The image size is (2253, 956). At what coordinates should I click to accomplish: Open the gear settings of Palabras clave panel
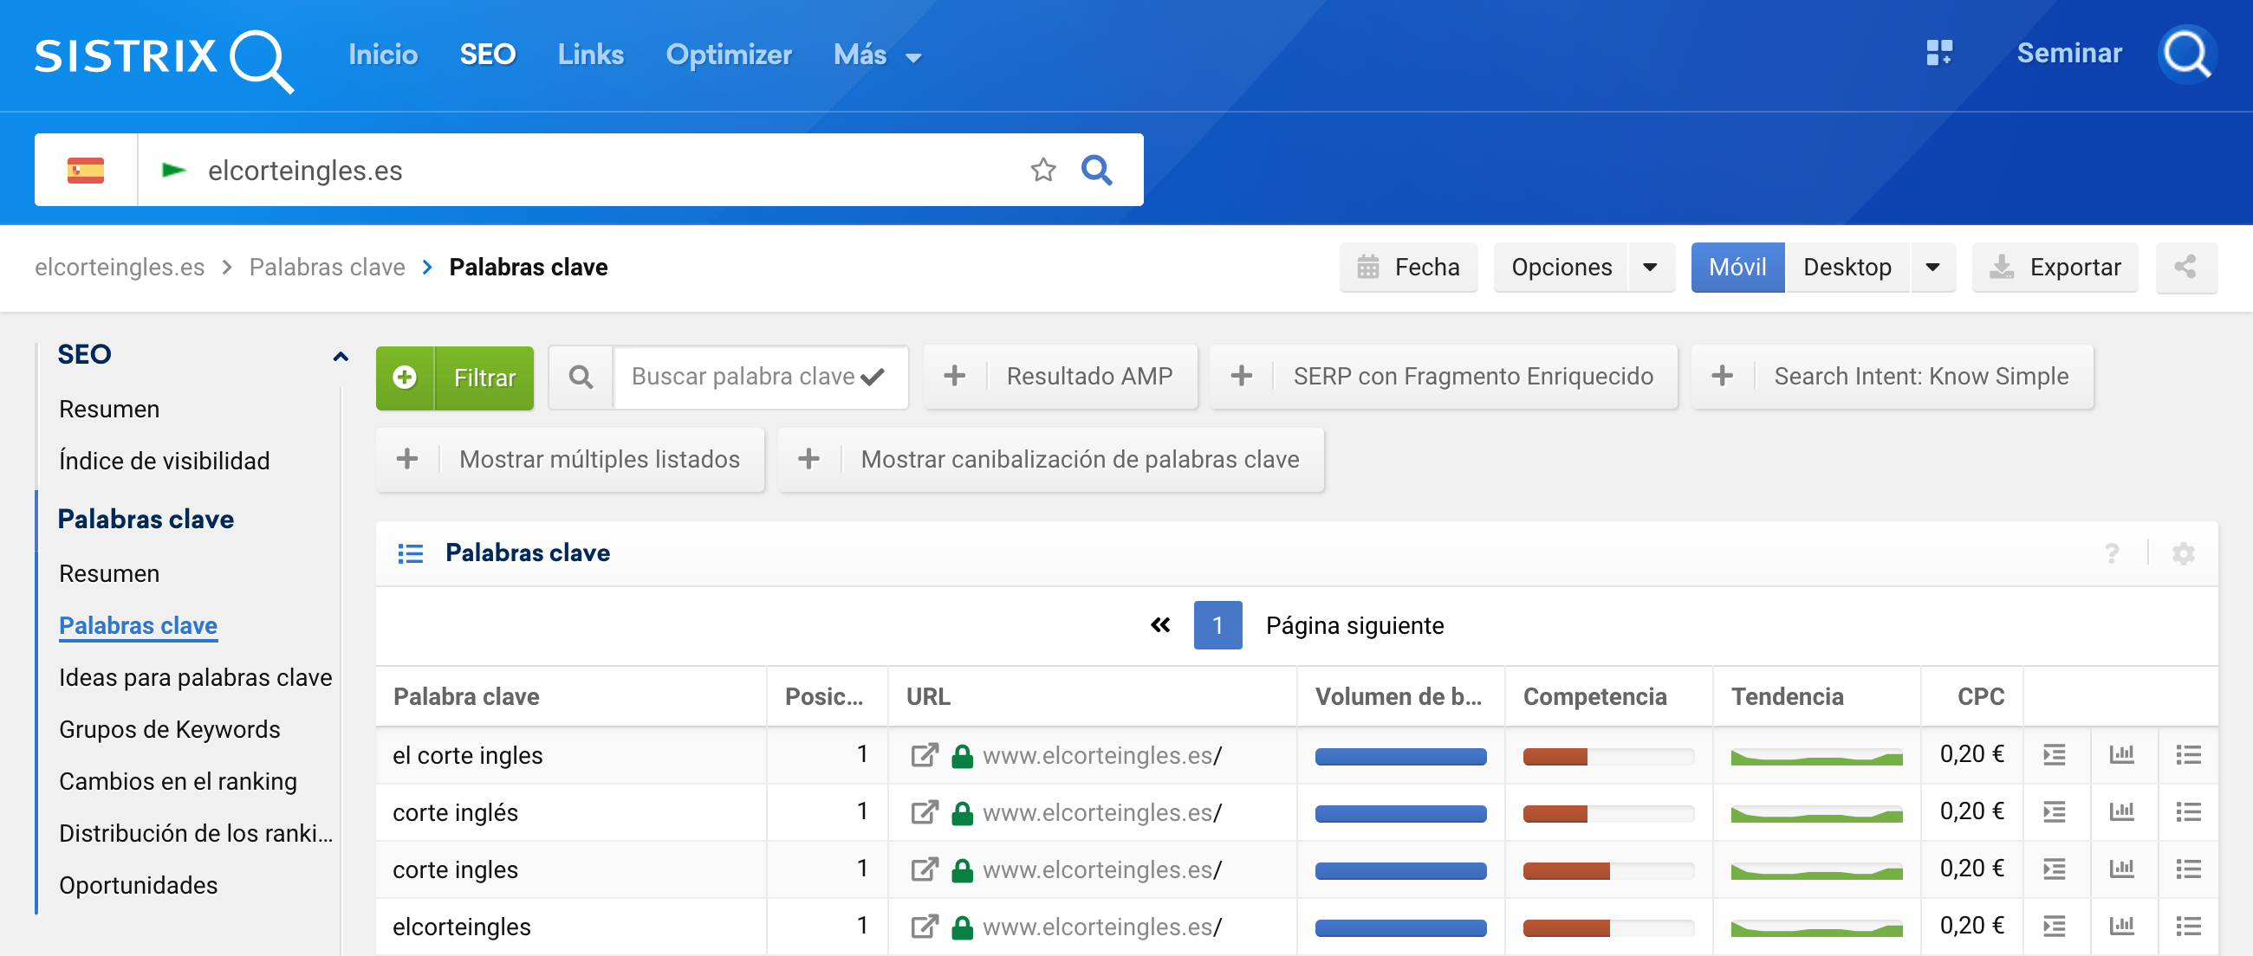pos(2183,553)
